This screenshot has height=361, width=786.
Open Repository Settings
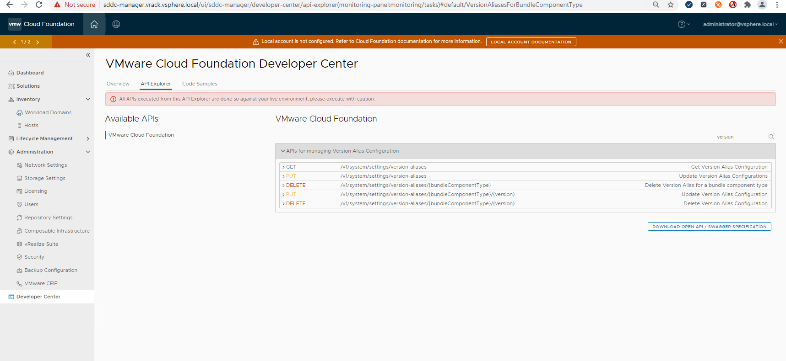pyautogui.click(x=48, y=218)
